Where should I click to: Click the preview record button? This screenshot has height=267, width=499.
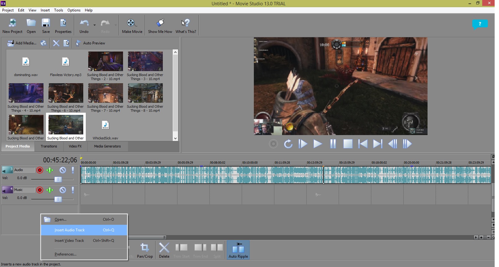pyautogui.click(x=273, y=144)
